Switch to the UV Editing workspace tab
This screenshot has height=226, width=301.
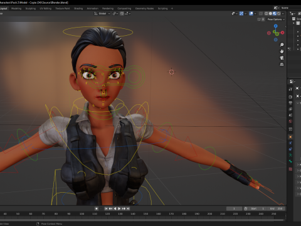tap(46, 9)
